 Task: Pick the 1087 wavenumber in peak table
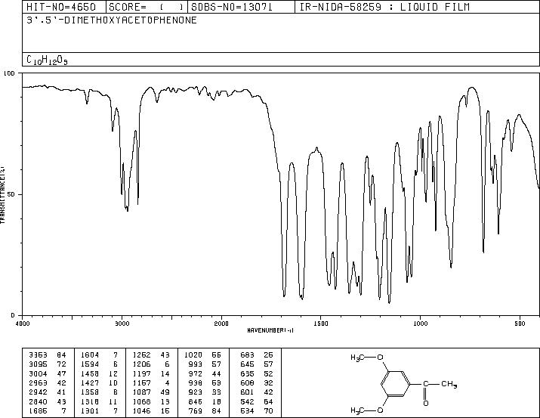click(x=141, y=392)
